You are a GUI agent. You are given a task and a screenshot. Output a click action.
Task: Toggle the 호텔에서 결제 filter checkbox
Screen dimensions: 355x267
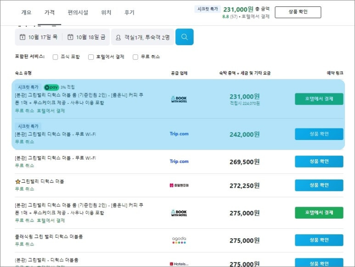tap(91, 57)
